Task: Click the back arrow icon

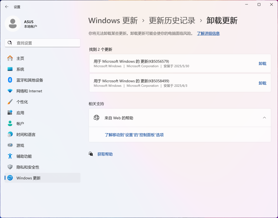Action: (x=7, y=7)
